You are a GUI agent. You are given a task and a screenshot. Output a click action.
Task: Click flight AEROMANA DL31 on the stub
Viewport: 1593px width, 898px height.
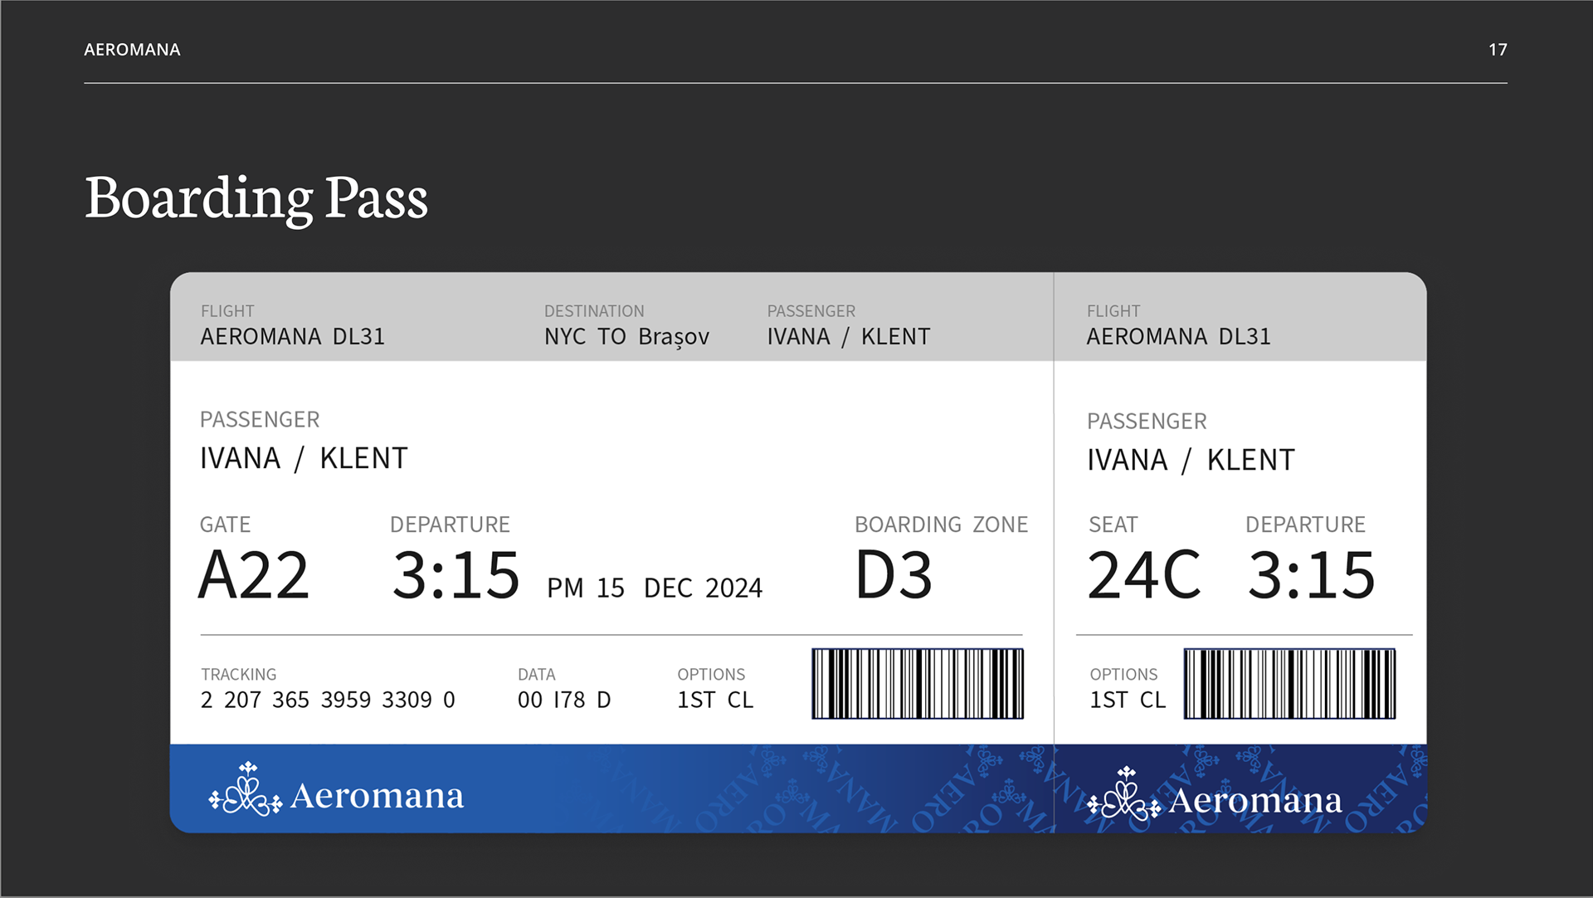coord(1179,336)
